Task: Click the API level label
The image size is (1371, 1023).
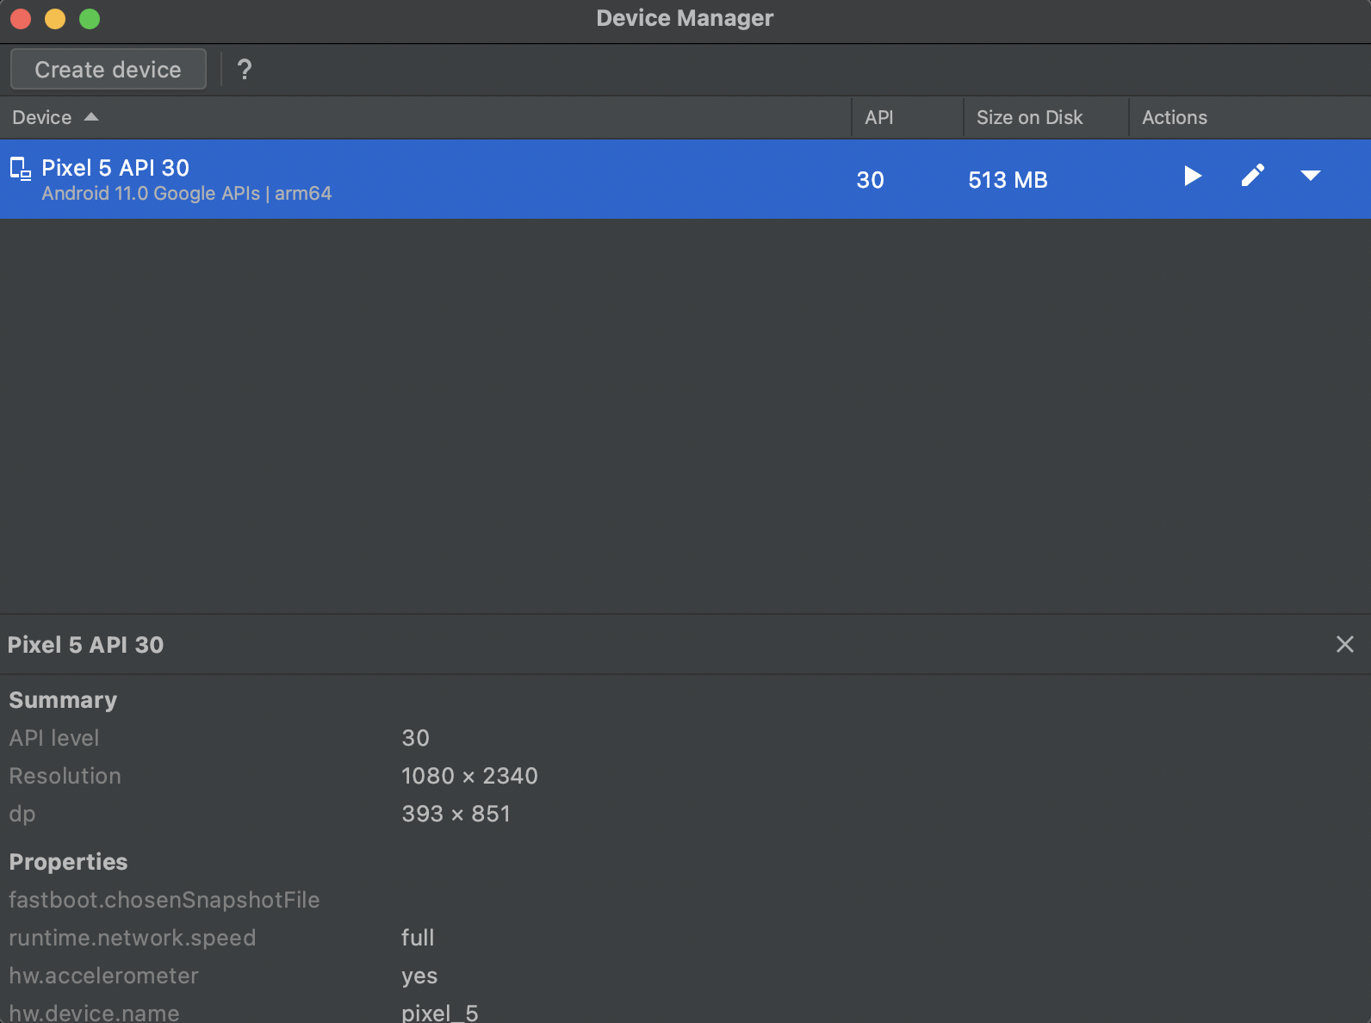Action: click(54, 738)
